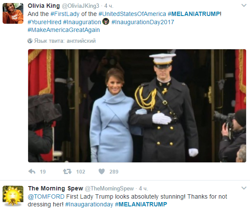Open the #UnitedStatesOfAmerica hashtag
Image resolution: width=250 pixels, height=209 pixels.
click(x=132, y=14)
